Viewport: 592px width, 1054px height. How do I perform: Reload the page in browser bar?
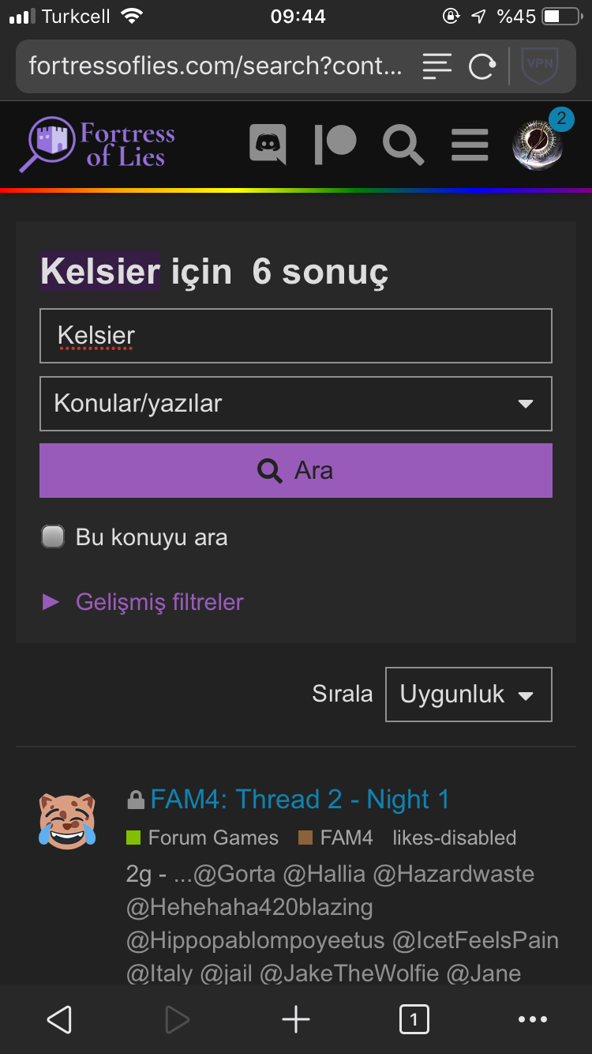pos(481,66)
